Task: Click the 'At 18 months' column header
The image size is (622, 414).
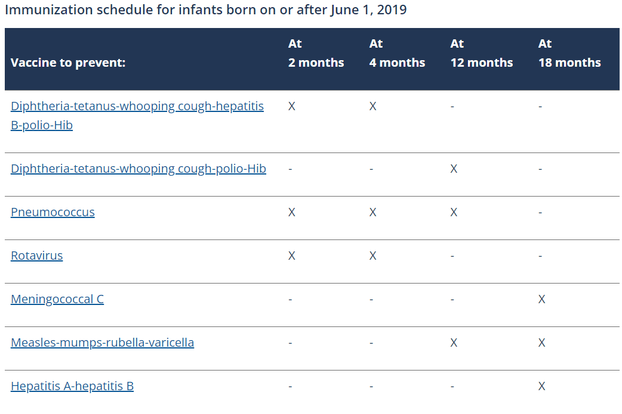Action: click(569, 54)
